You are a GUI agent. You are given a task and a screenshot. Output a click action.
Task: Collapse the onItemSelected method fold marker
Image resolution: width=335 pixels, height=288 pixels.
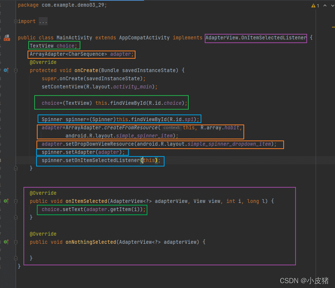16,201
